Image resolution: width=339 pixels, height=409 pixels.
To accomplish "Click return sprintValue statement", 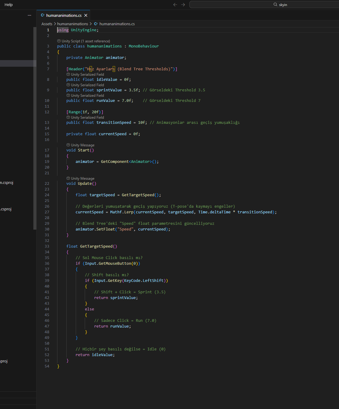I will 116,298.
